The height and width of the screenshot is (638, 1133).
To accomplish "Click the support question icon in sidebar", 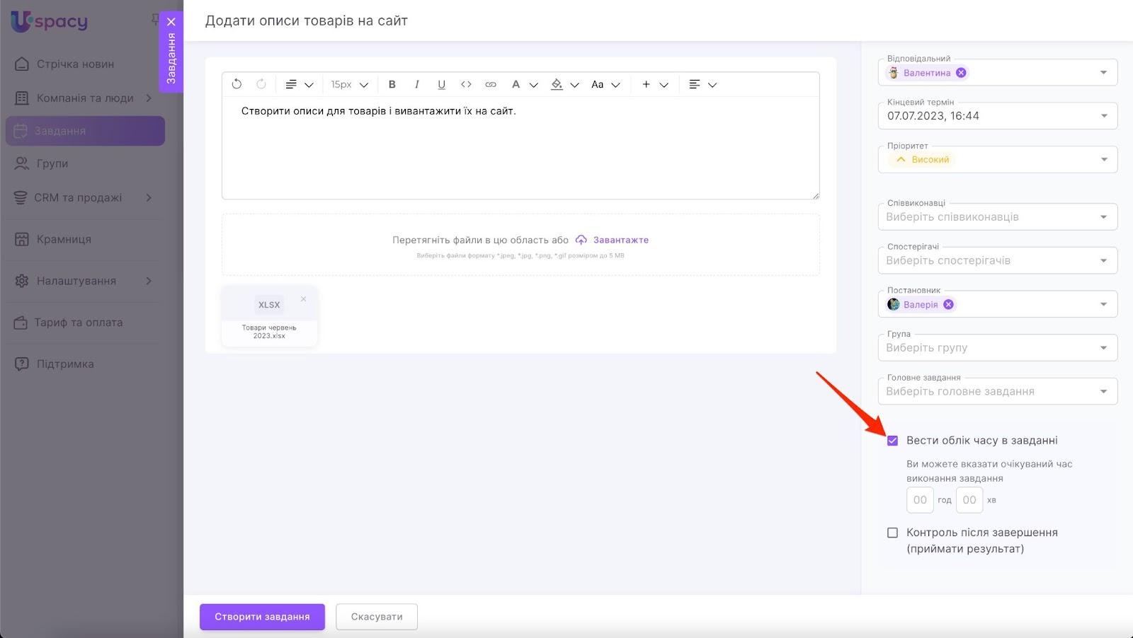I will point(22,364).
